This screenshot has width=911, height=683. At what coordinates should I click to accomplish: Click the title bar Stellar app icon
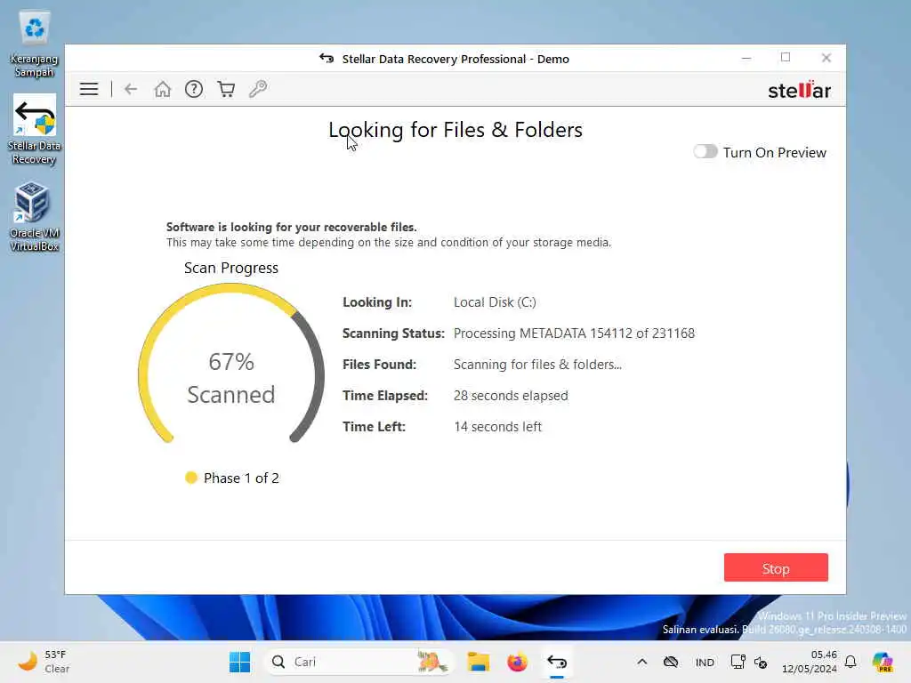(327, 58)
